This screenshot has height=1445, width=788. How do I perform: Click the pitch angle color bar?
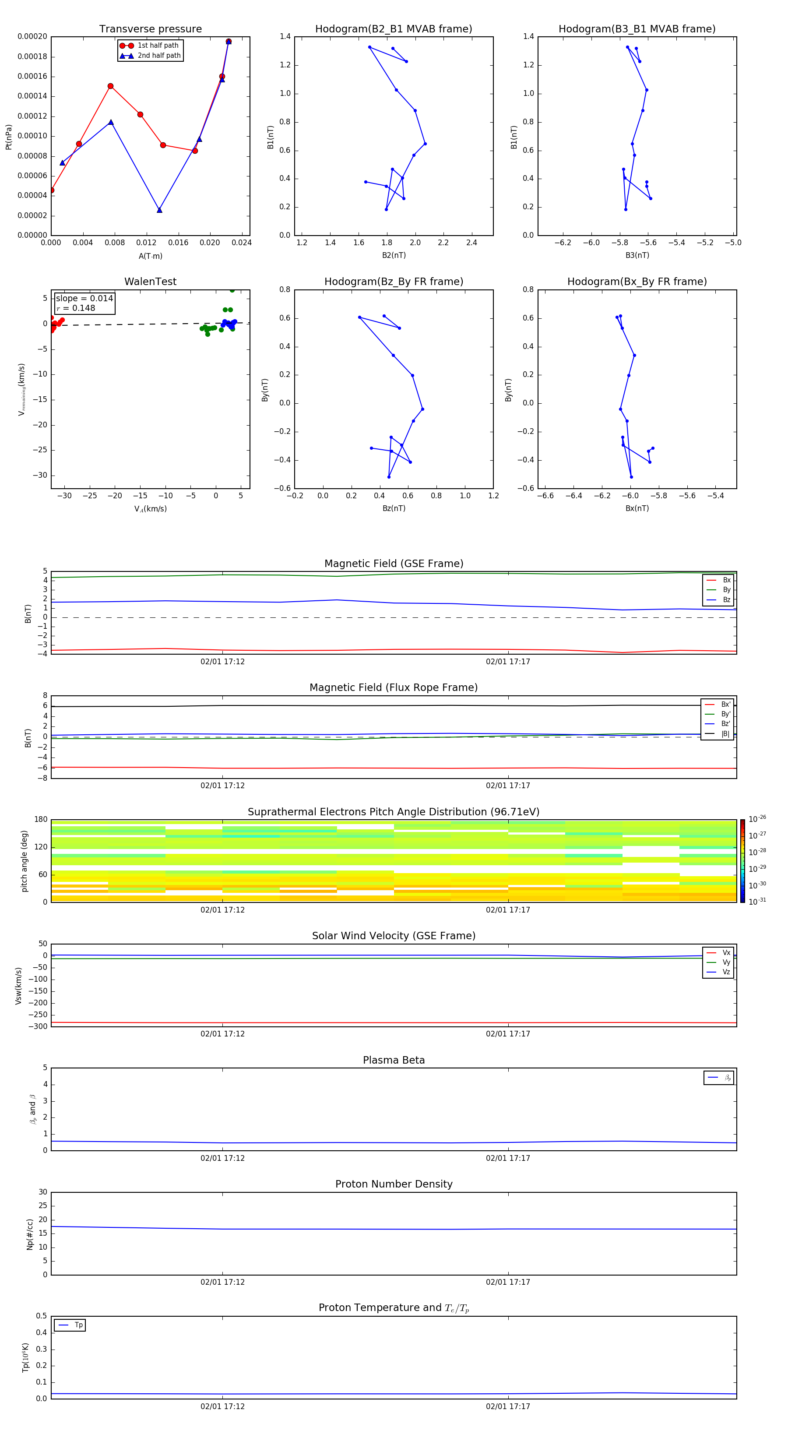[742, 861]
